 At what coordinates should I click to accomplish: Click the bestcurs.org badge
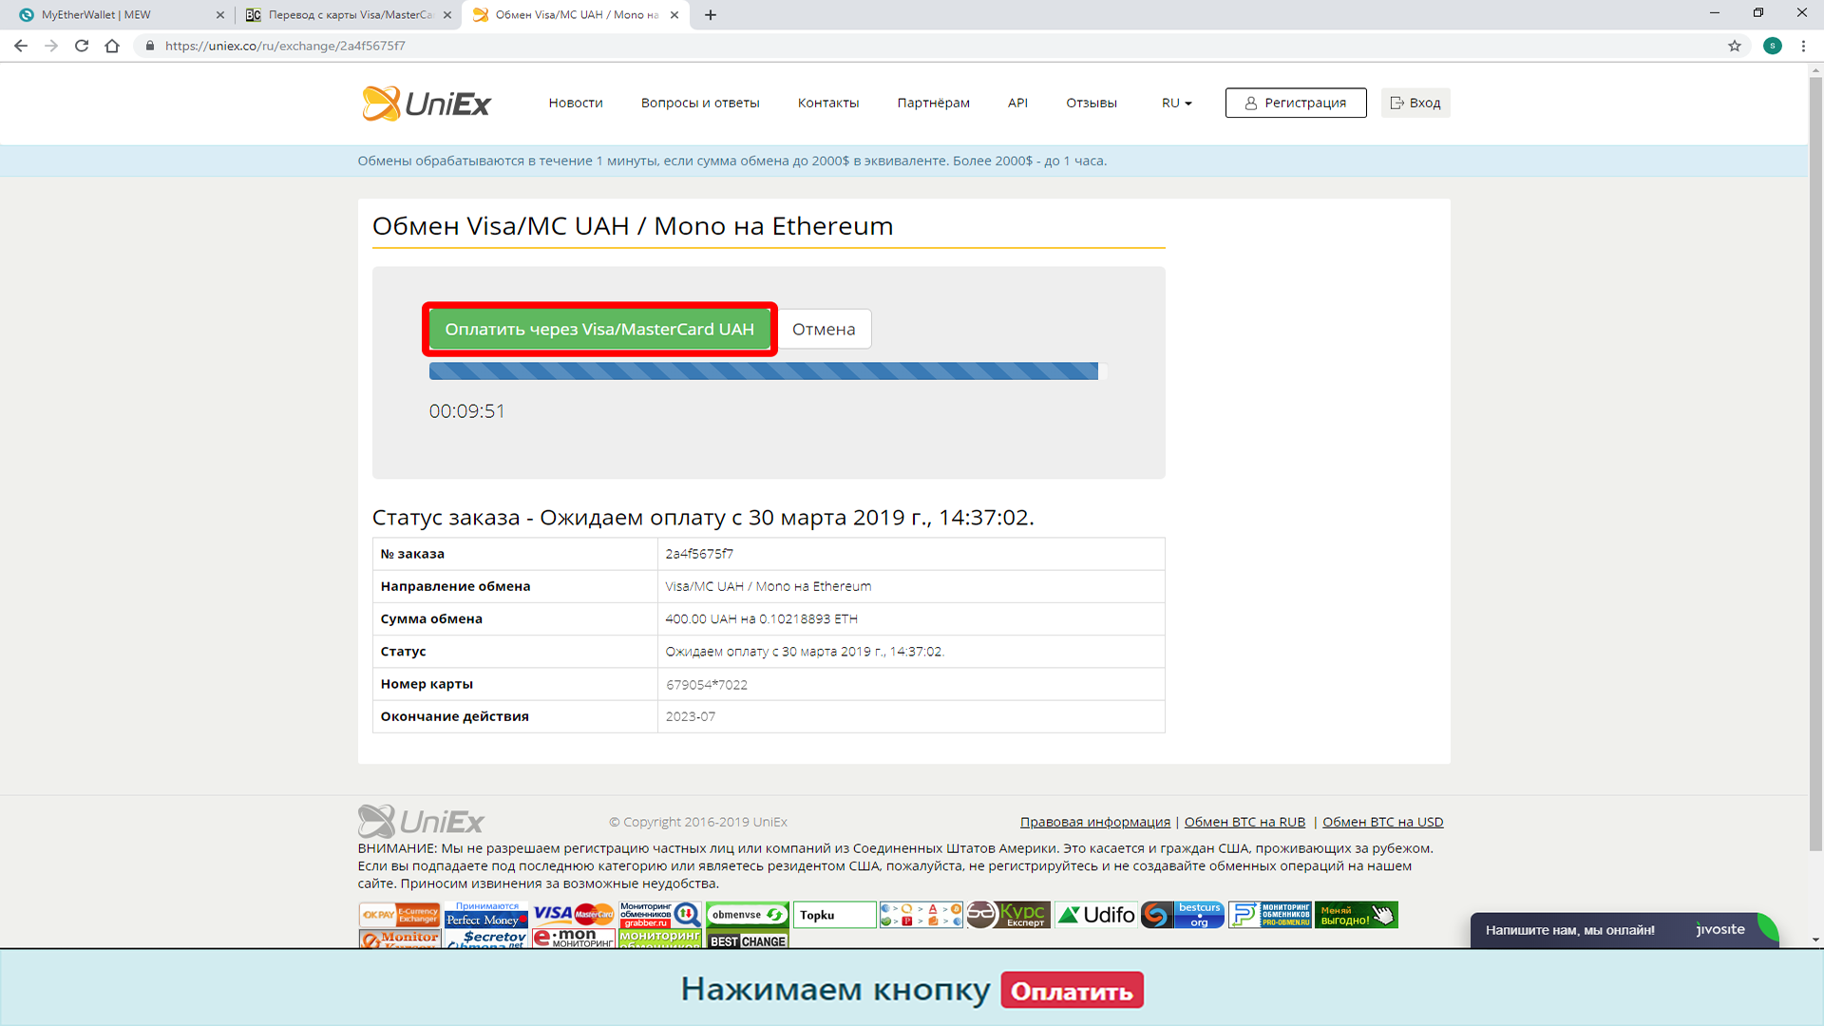(x=1183, y=915)
